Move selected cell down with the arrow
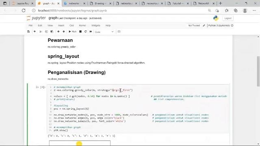260x146 pixels. pos(64,32)
